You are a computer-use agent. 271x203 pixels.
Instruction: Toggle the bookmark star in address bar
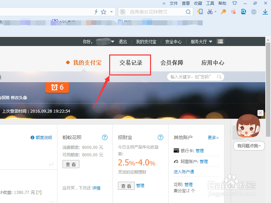click(103, 12)
